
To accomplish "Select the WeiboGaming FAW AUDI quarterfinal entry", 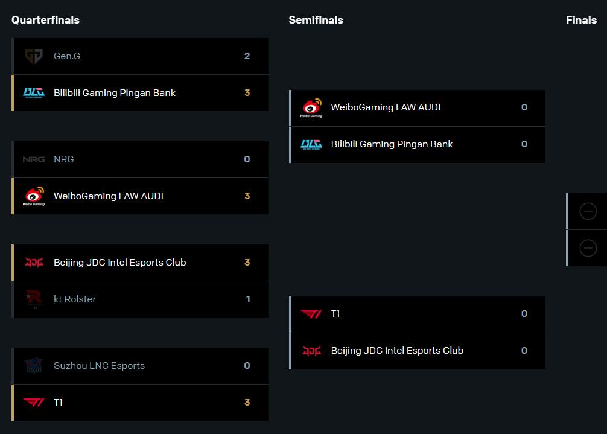I will tap(109, 196).
